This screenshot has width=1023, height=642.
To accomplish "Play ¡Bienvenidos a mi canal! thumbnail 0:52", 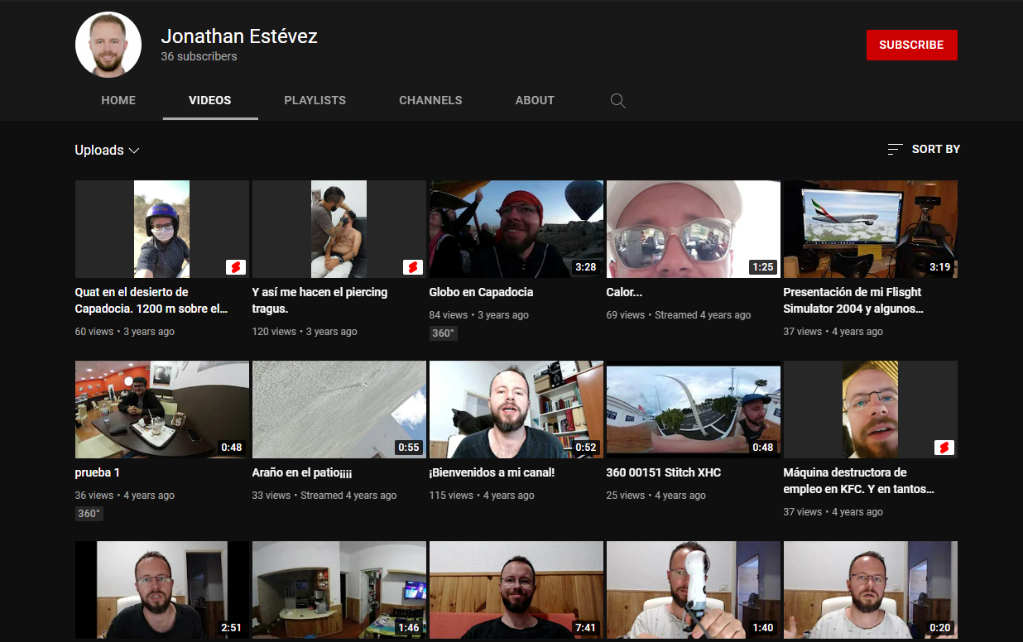I will pyautogui.click(x=516, y=410).
